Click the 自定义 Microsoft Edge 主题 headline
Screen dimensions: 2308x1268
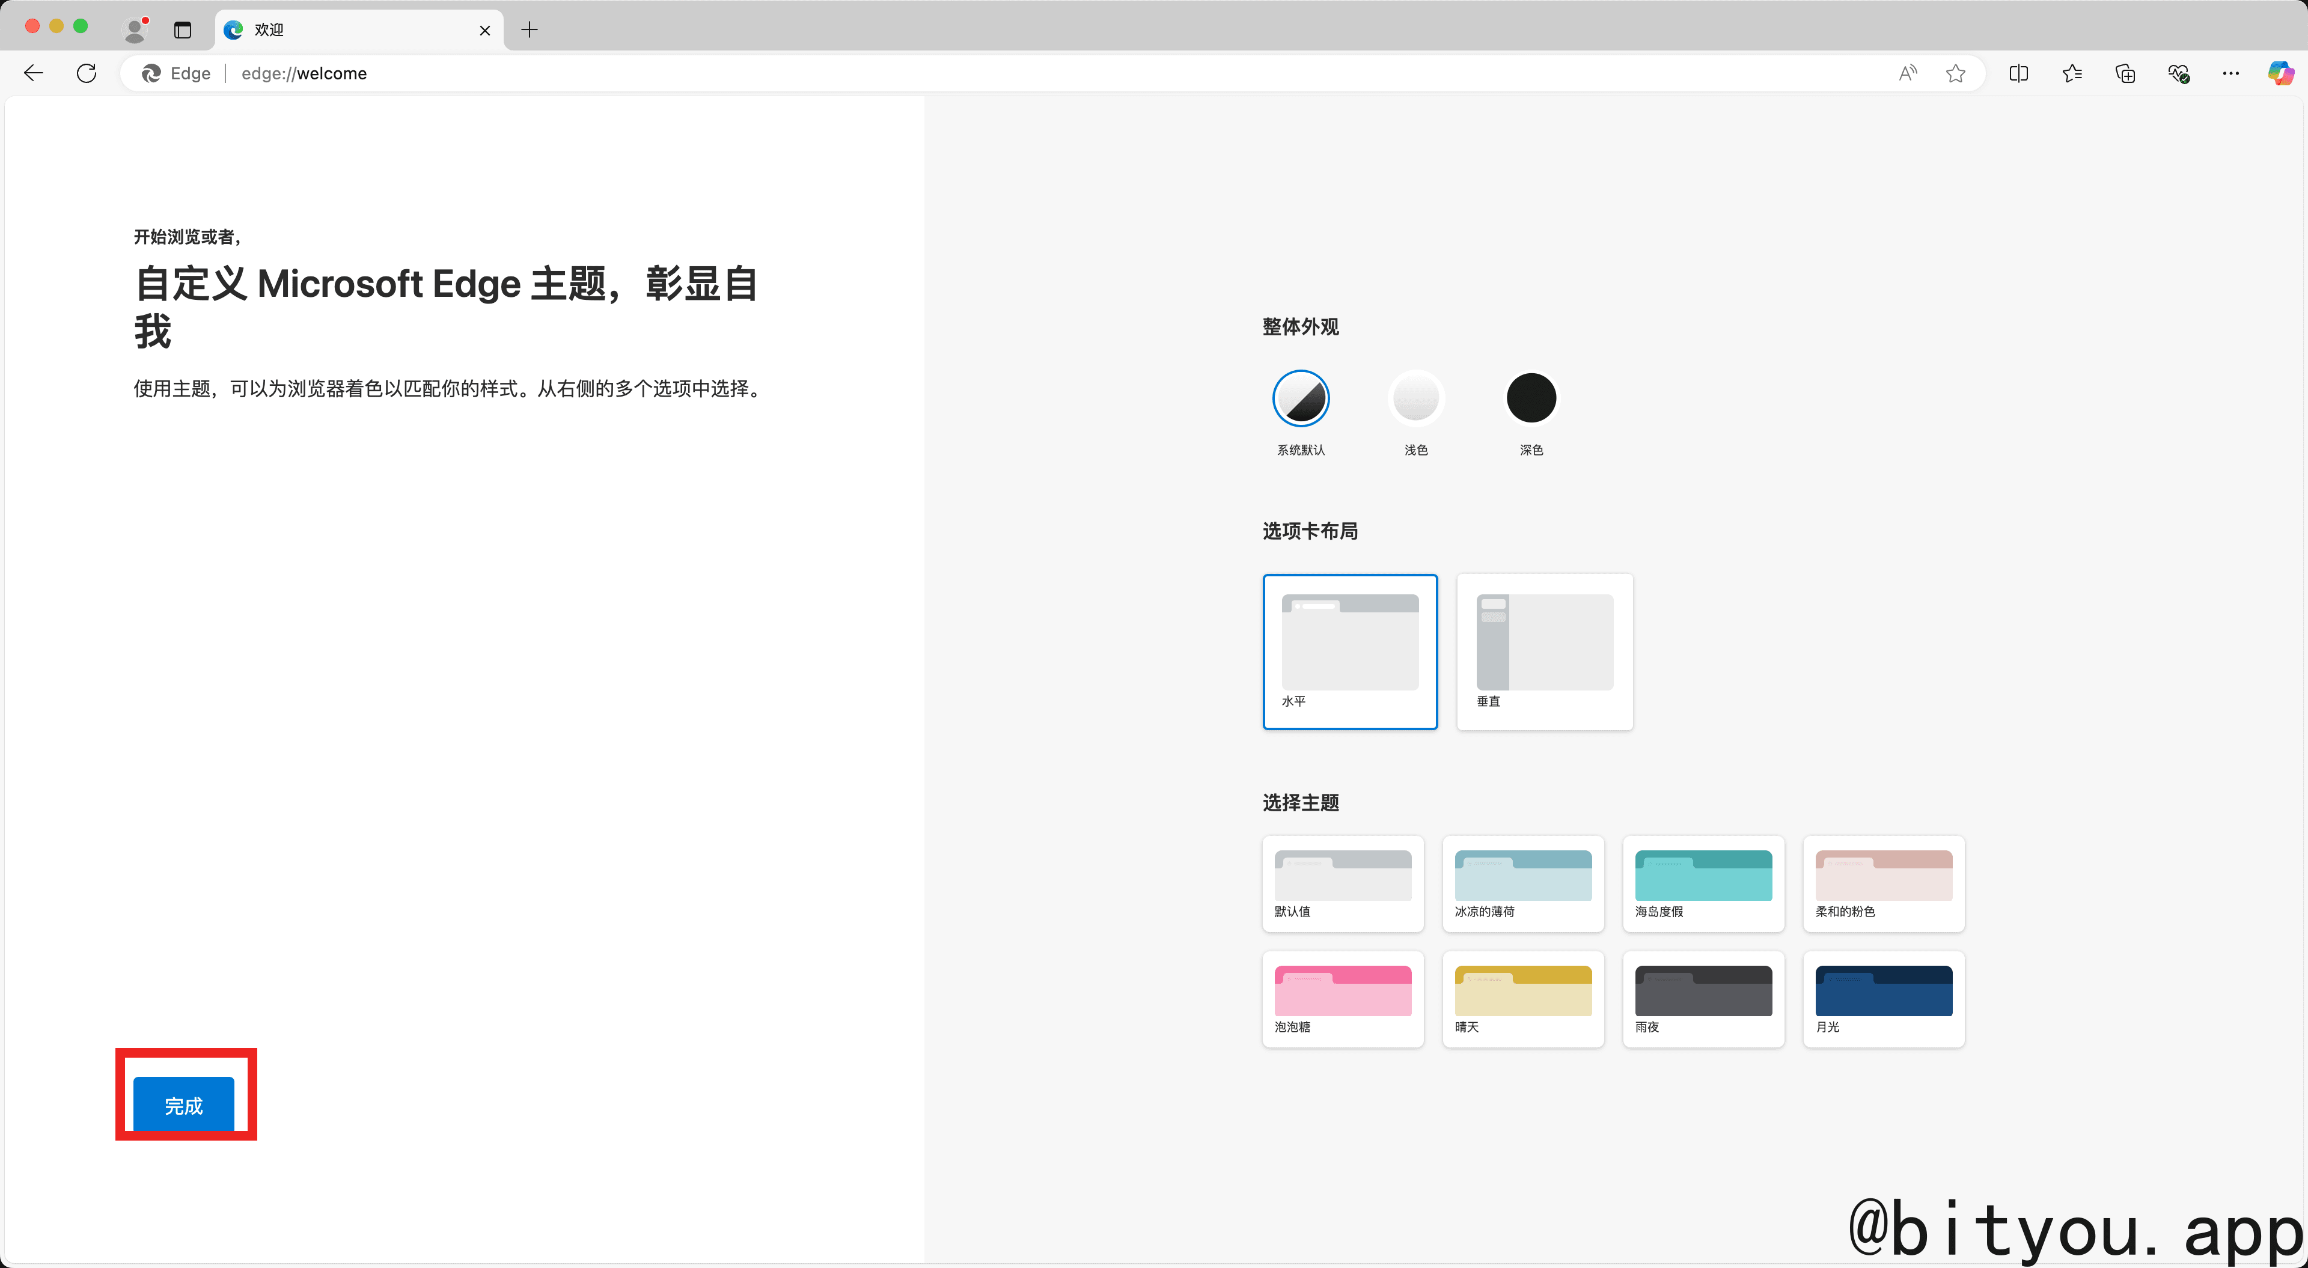pyautogui.click(x=446, y=307)
